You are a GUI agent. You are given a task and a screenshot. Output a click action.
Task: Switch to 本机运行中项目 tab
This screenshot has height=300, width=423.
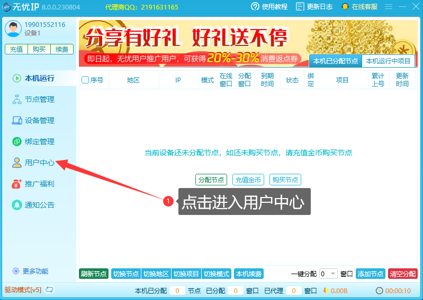click(388, 61)
